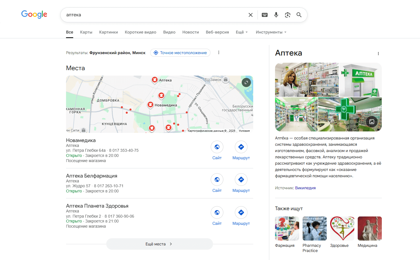Viewport: 420px width, 260px height.
Task: Open the green cross pharmacy photo
Action: (350, 114)
